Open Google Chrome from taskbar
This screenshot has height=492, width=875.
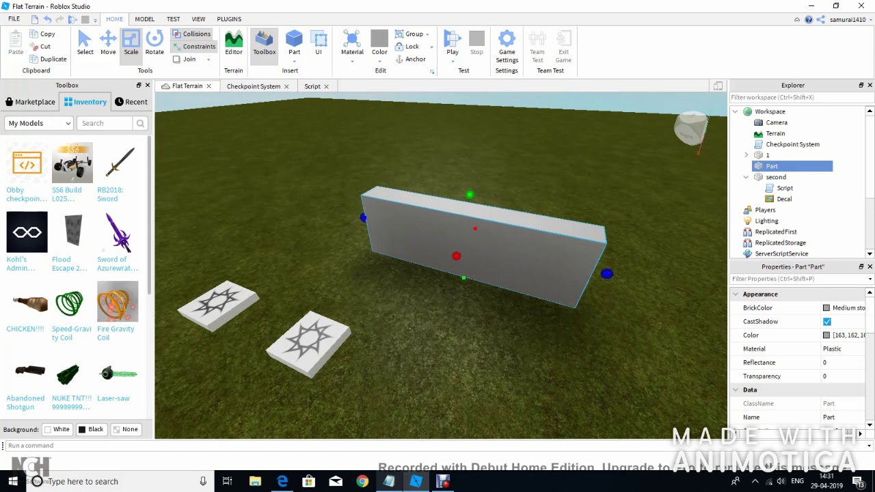362,481
